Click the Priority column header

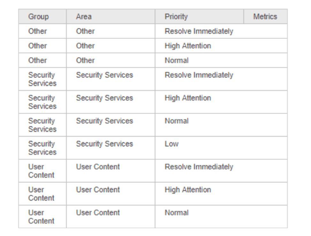click(199, 17)
